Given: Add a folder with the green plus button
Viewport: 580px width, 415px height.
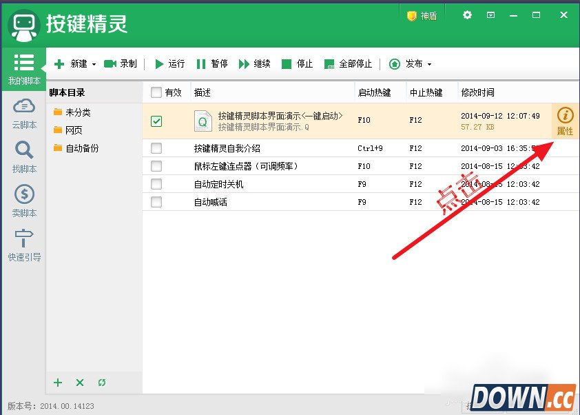Looking at the screenshot, I should click(58, 383).
